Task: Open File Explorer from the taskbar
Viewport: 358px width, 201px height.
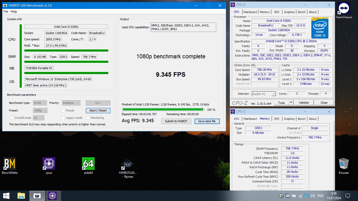Action: click(21, 196)
